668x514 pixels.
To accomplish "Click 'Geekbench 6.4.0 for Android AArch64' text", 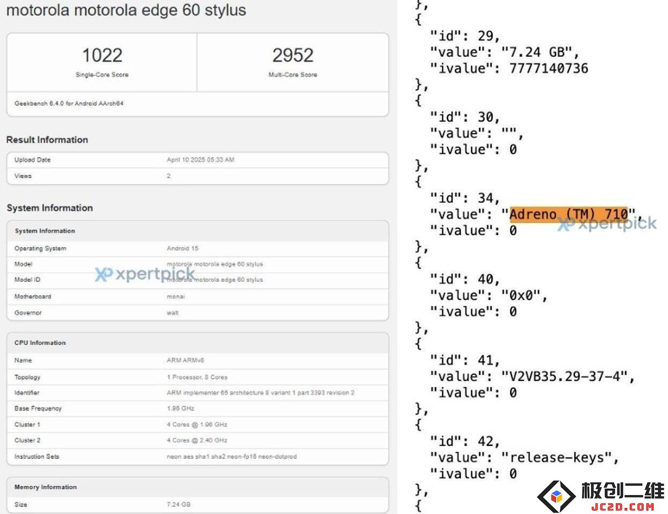I will [69, 104].
